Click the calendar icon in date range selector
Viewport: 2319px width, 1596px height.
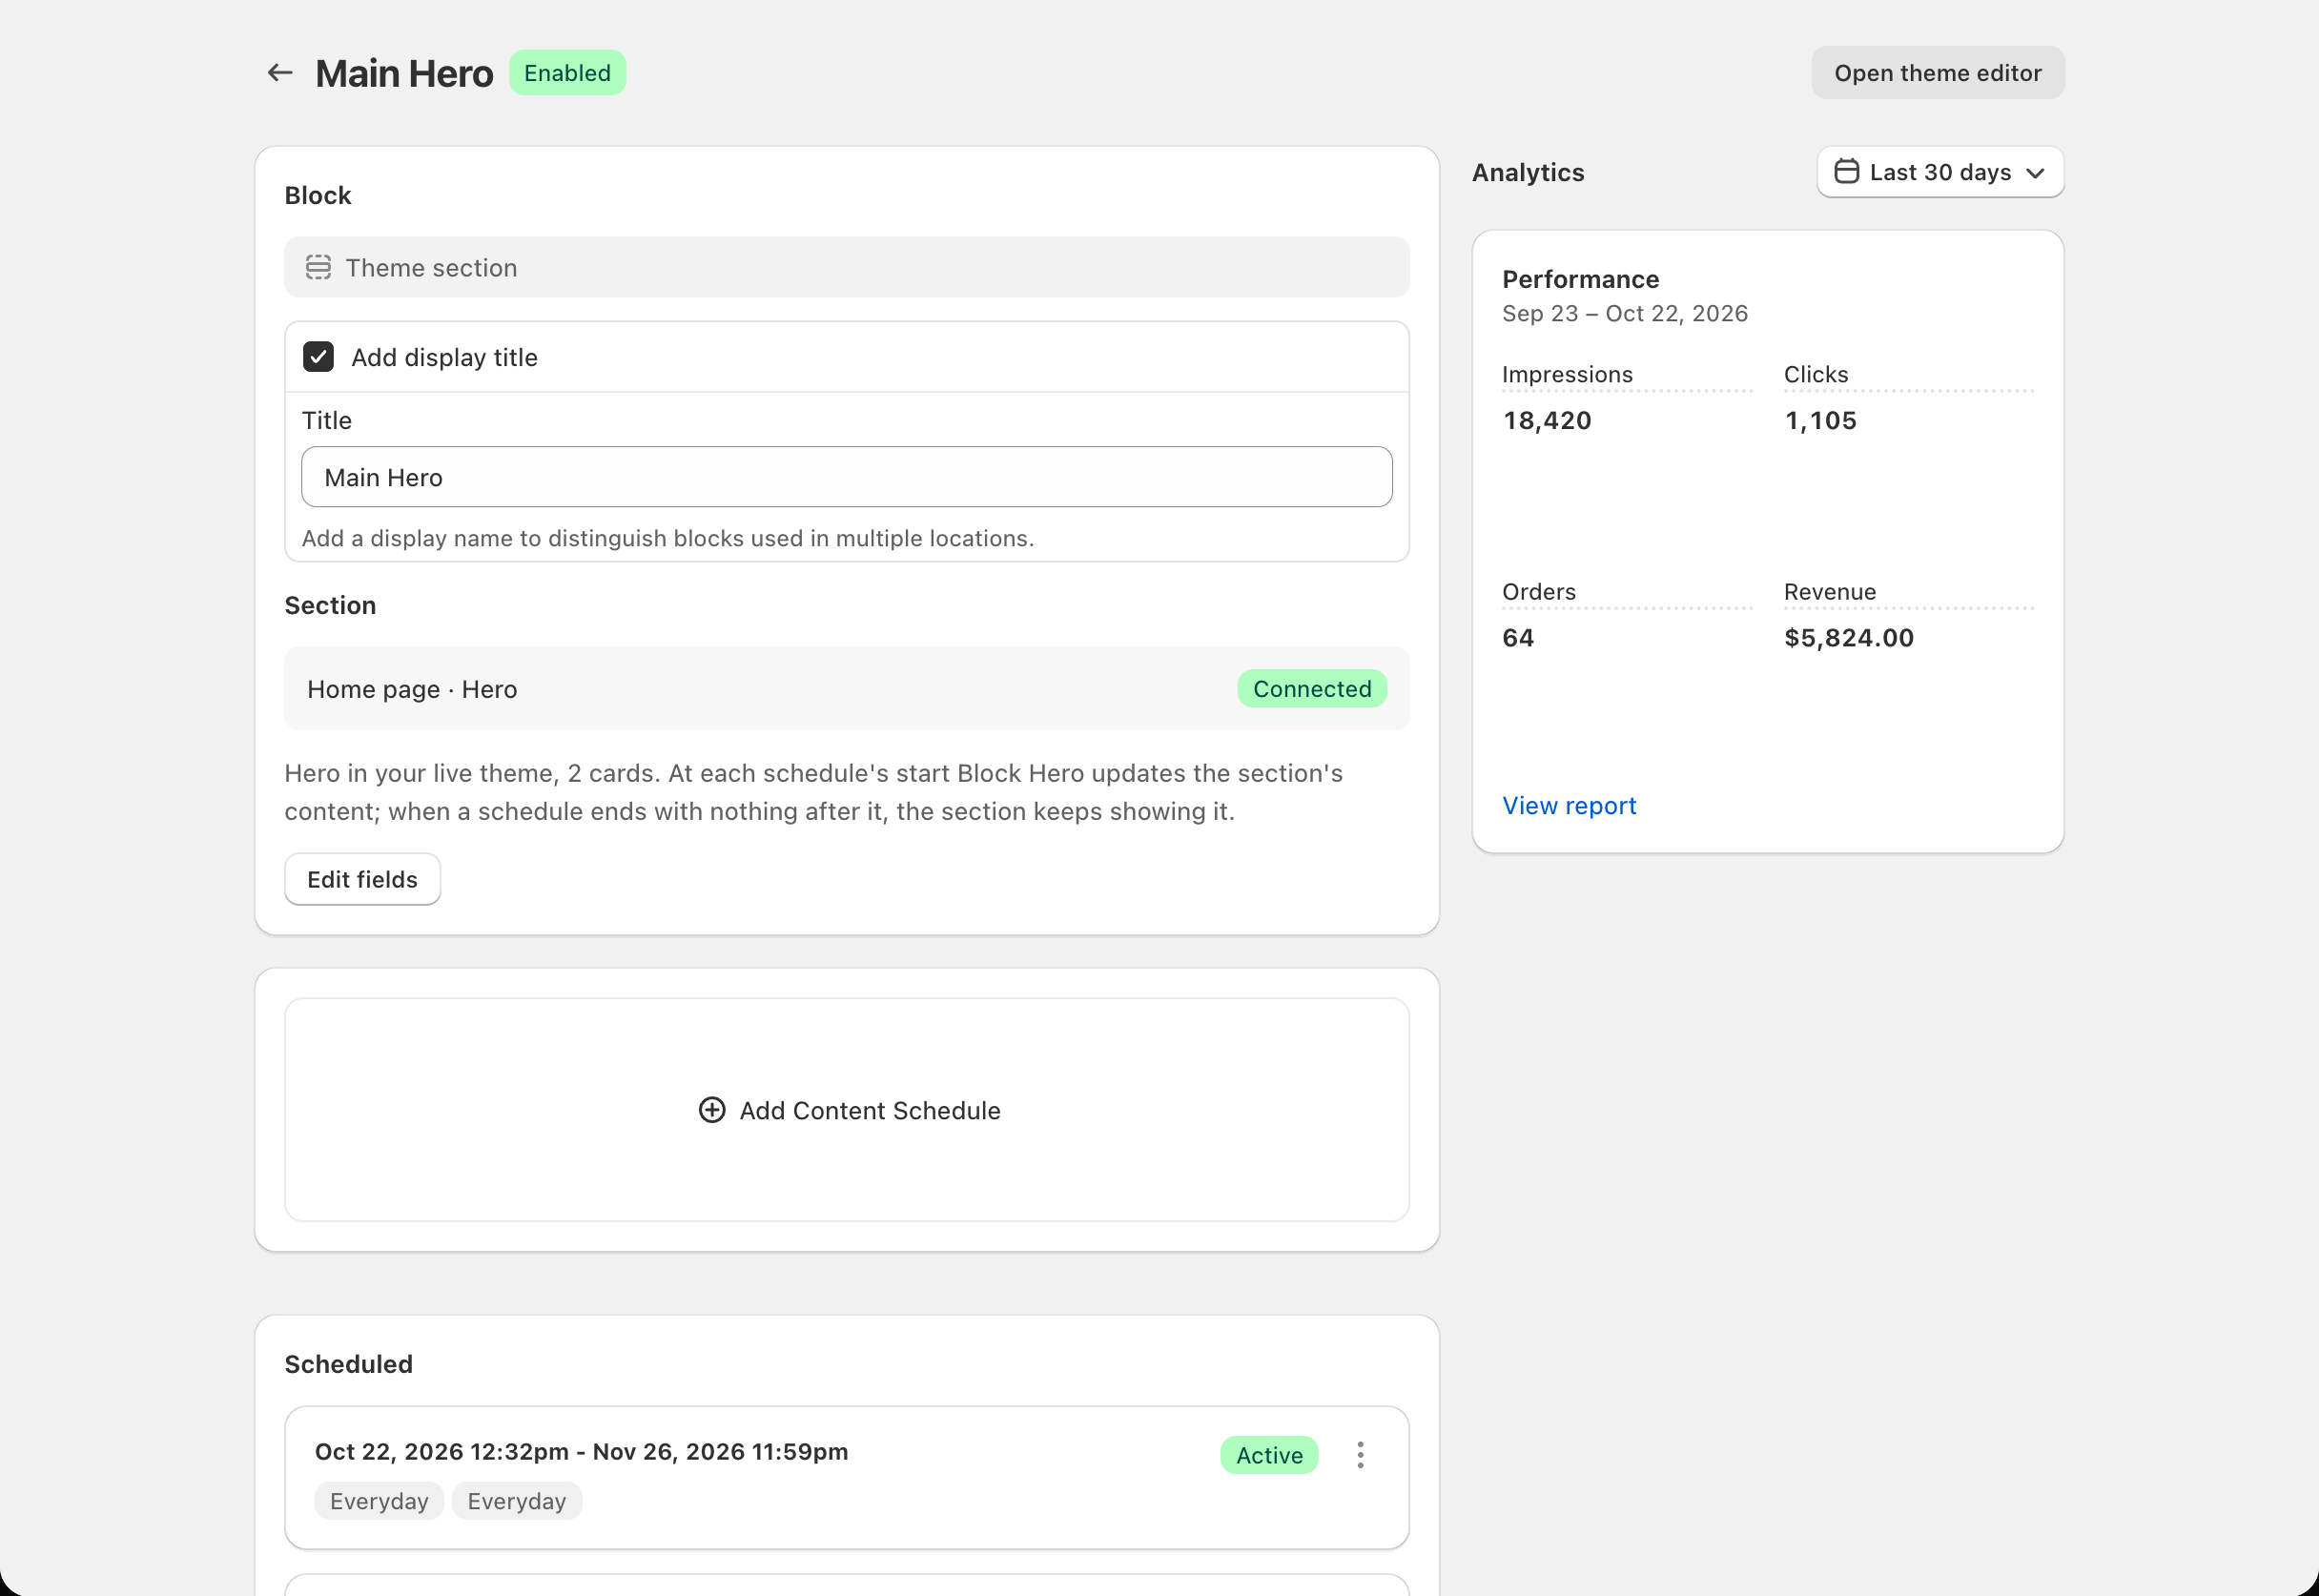click(1846, 172)
